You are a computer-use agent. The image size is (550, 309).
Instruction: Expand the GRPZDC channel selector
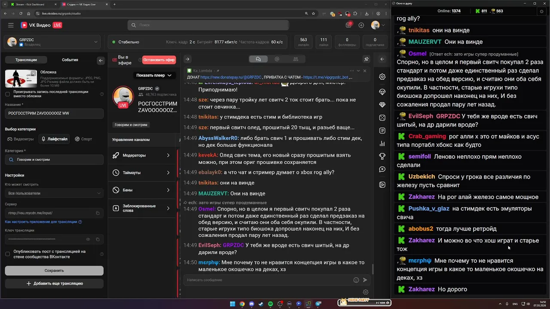tap(52, 42)
